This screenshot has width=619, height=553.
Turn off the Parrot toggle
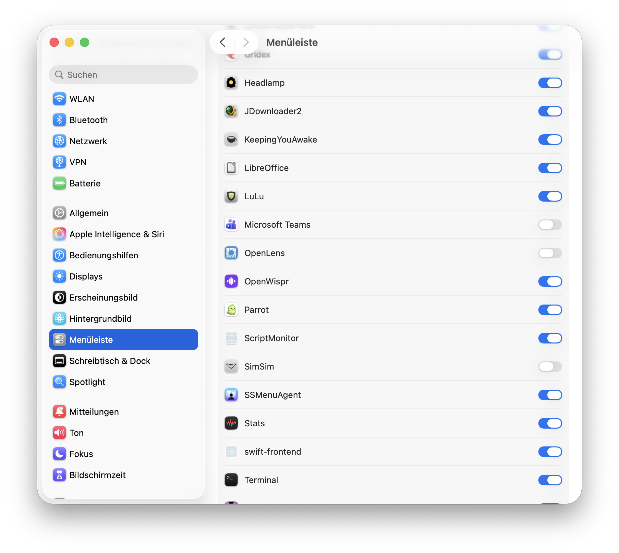click(x=550, y=310)
